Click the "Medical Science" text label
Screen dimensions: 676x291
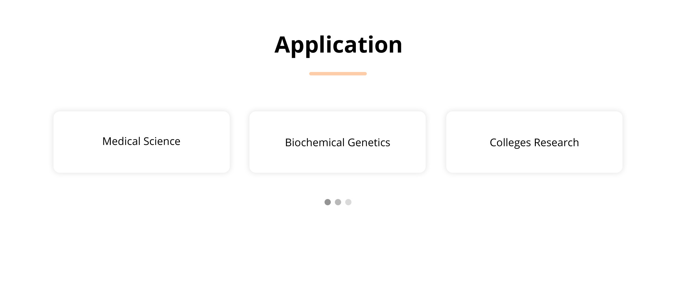[x=141, y=141]
